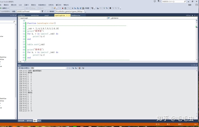Collapse the LayerLogin:ctor function outline
199x127 pixels.
27,23
